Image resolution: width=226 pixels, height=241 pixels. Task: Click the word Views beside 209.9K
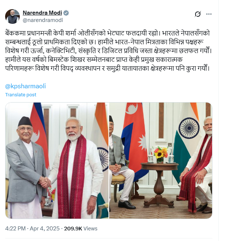(90, 229)
